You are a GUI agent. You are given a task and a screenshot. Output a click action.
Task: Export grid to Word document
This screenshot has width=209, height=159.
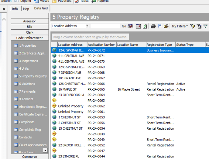(159, 26)
